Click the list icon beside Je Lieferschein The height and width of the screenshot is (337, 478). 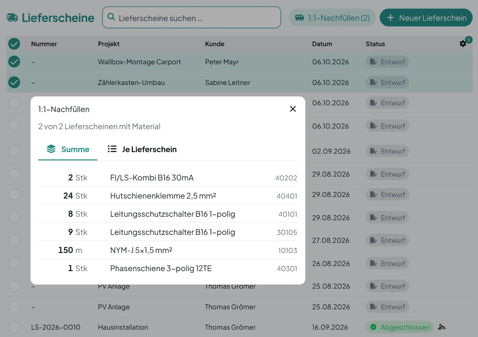112,149
